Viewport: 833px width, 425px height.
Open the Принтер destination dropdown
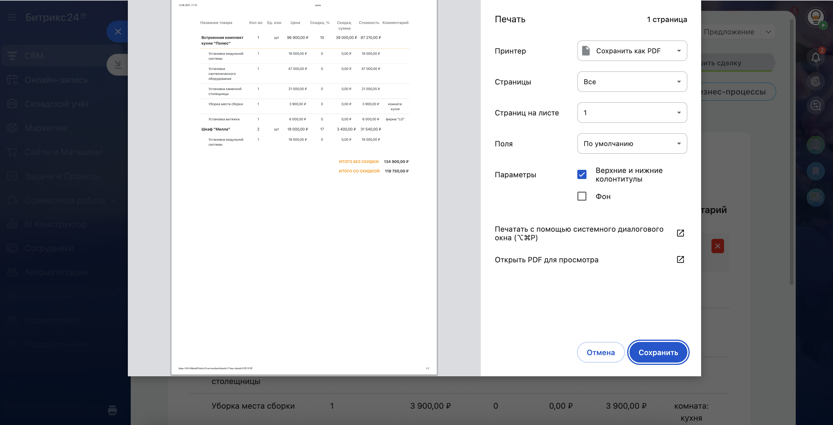point(631,51)
